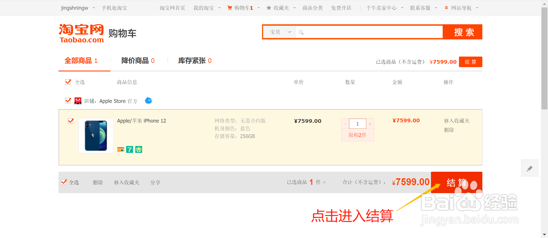Viewport: 548px width, 238px height.
Task: Click the 限购2件 purchase limit text
Action: [x=357, y=135]
